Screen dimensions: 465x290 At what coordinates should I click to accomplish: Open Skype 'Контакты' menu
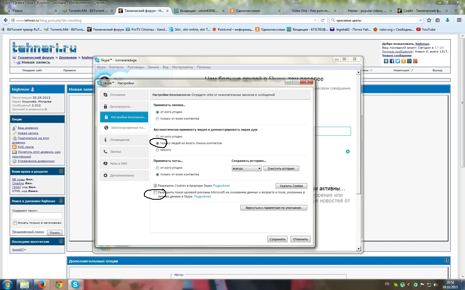point(117,67)
